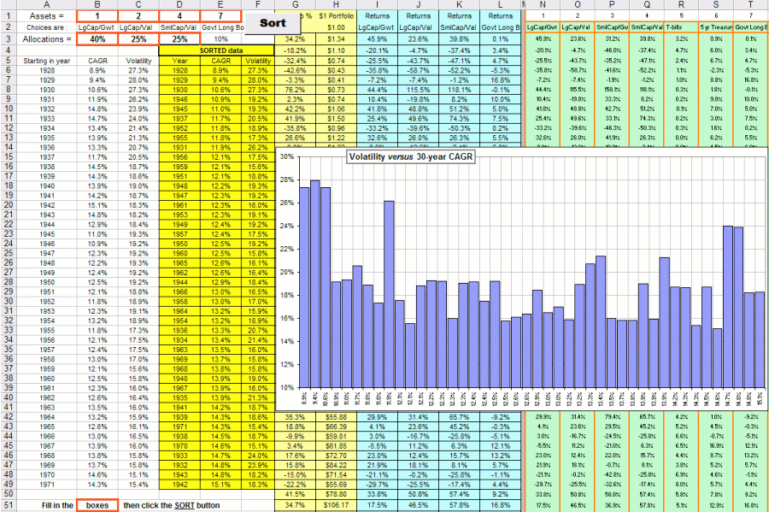Click the 'Allocations =' label cell
769x512 pixels.
pyautogui.click(x=47, y=39)
